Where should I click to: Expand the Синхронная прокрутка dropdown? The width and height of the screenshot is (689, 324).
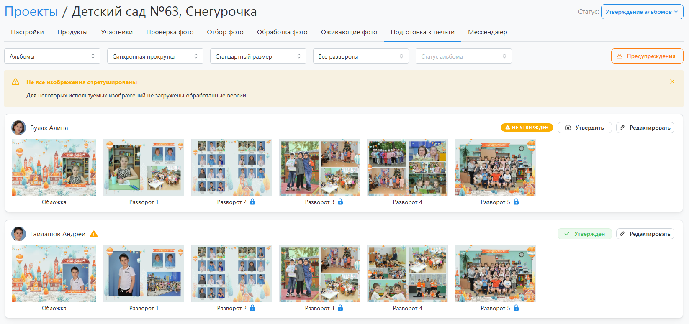point(155,56)
